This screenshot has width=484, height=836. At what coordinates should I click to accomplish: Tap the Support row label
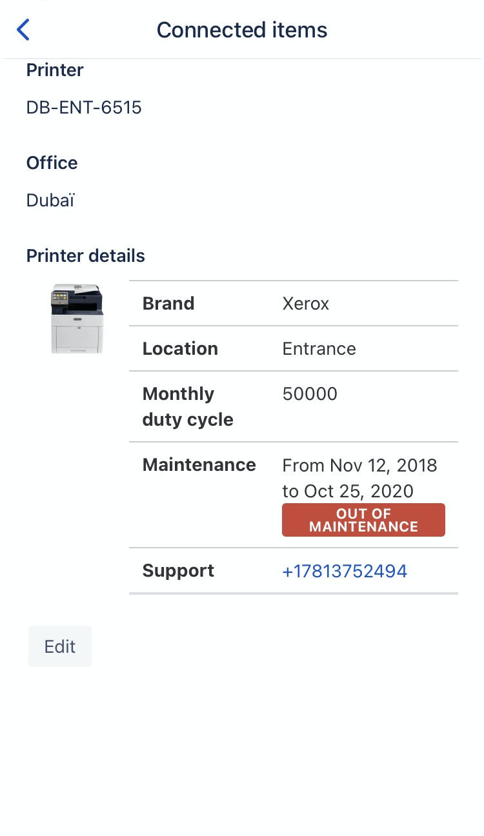(x=178, y=570)
